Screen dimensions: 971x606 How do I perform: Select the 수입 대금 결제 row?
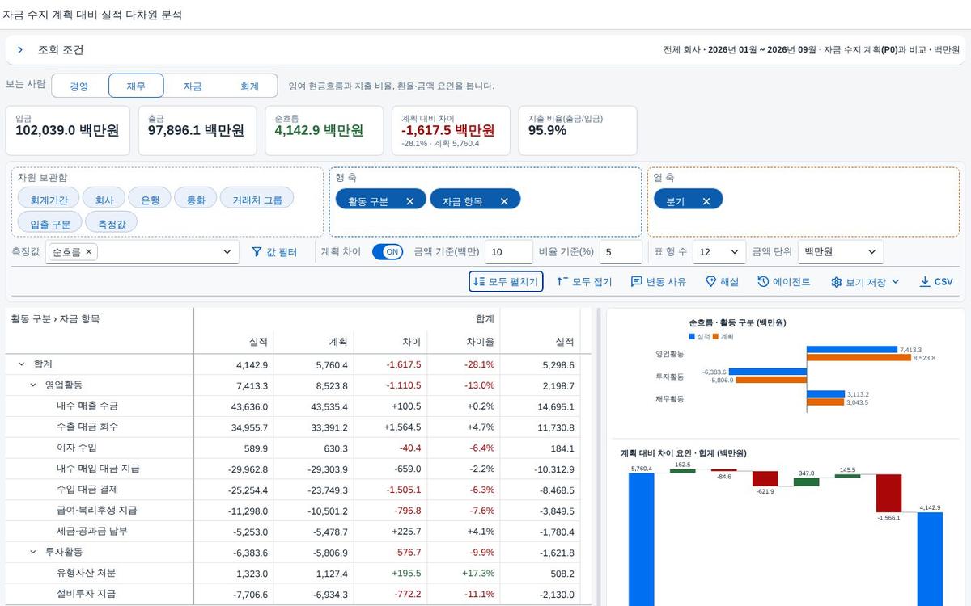(298, 490)
